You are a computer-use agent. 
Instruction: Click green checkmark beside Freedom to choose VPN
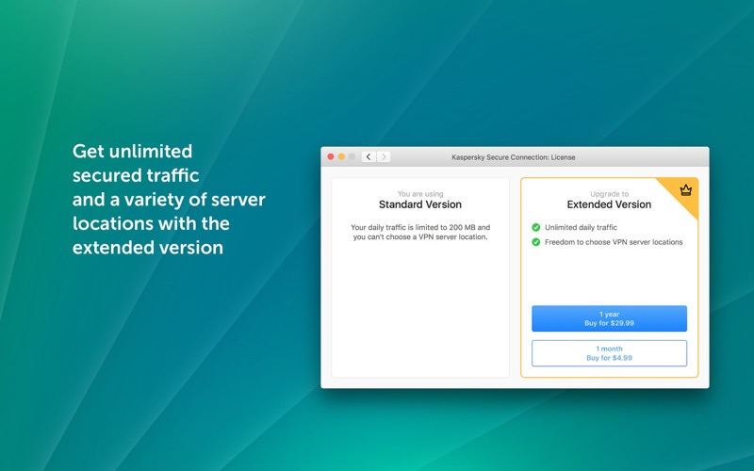click(536, 242)
